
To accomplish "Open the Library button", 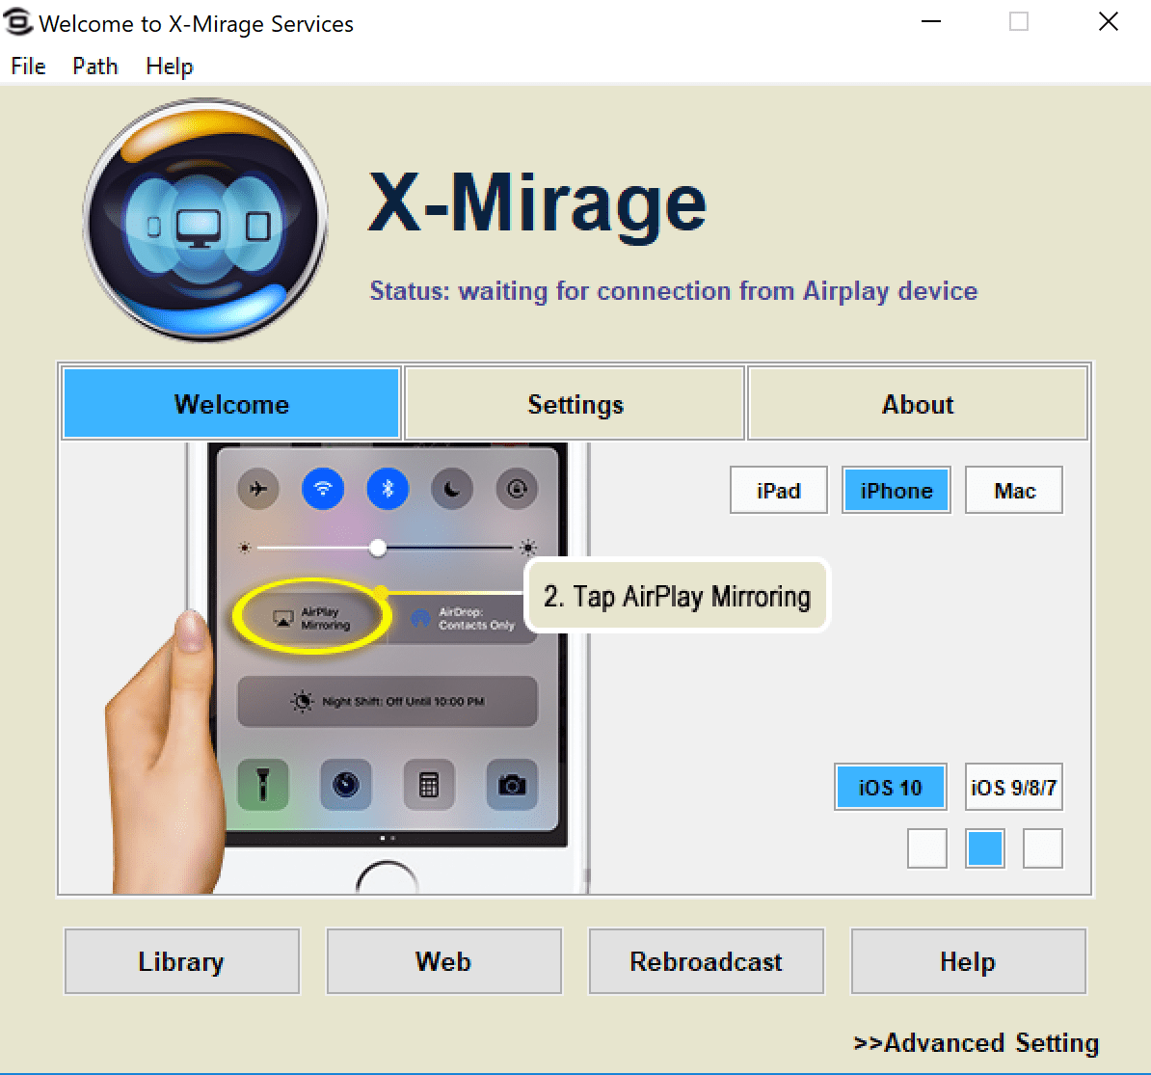I will point(182,961).
